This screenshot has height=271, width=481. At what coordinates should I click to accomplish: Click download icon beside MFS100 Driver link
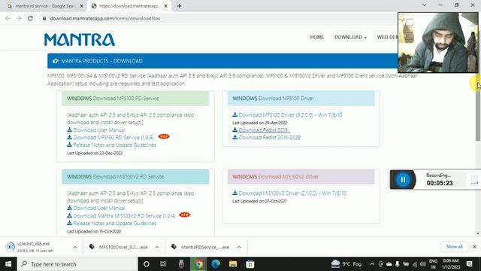click(x=235, y=114)
